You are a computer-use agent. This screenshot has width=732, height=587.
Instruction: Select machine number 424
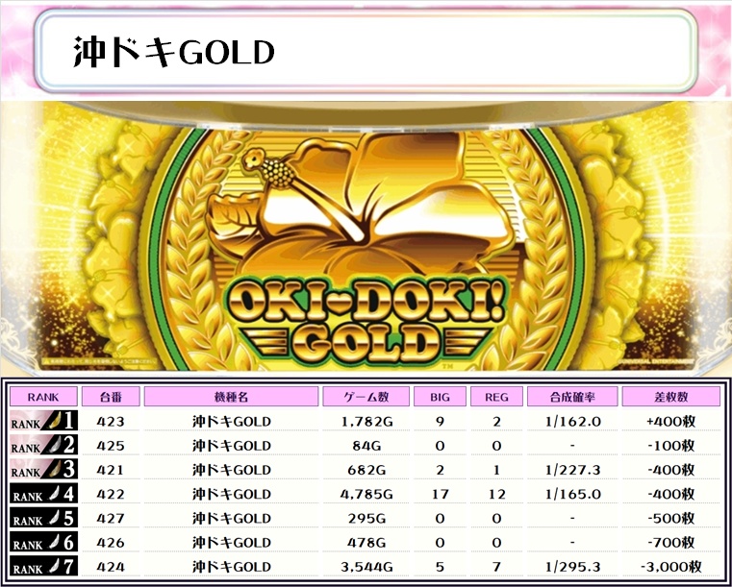(111, 567)
